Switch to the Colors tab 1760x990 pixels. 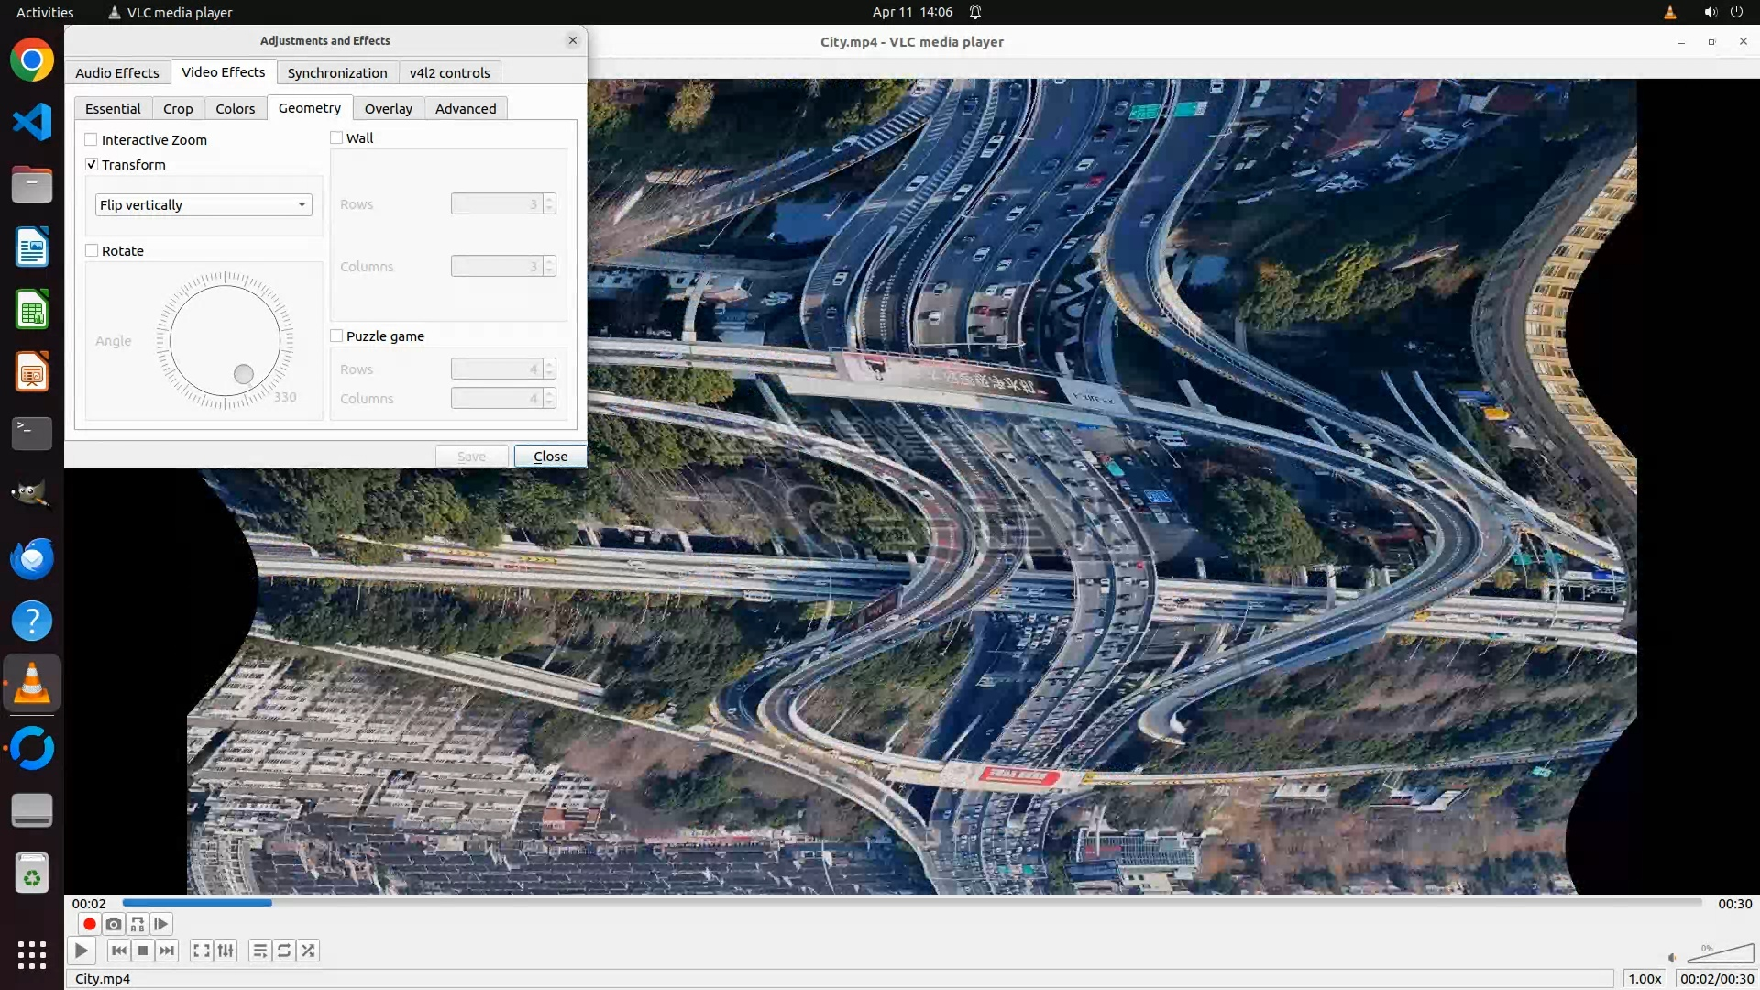click(235, 108)
